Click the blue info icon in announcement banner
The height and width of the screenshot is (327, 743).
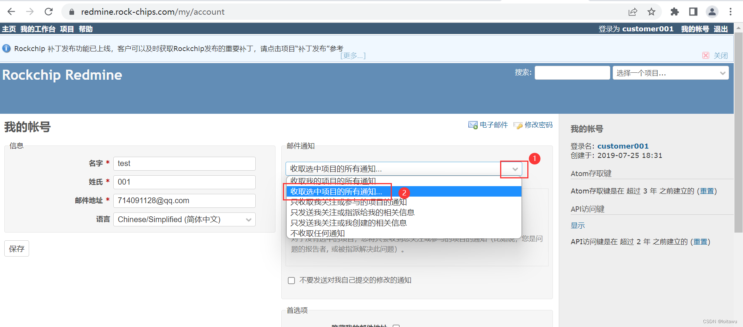click(7, 48)
